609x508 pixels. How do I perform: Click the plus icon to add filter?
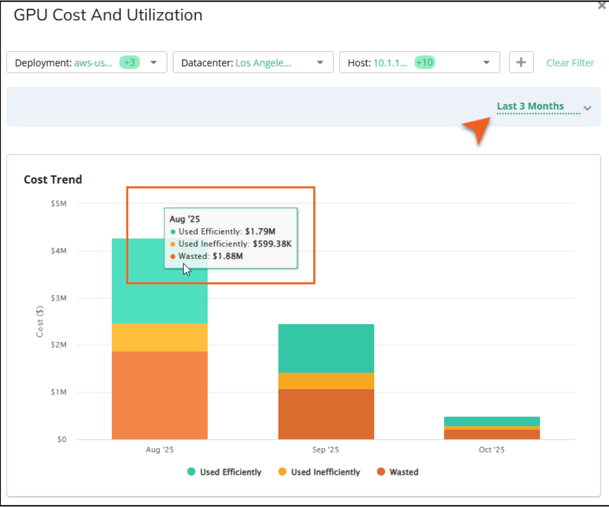(521, 62)
